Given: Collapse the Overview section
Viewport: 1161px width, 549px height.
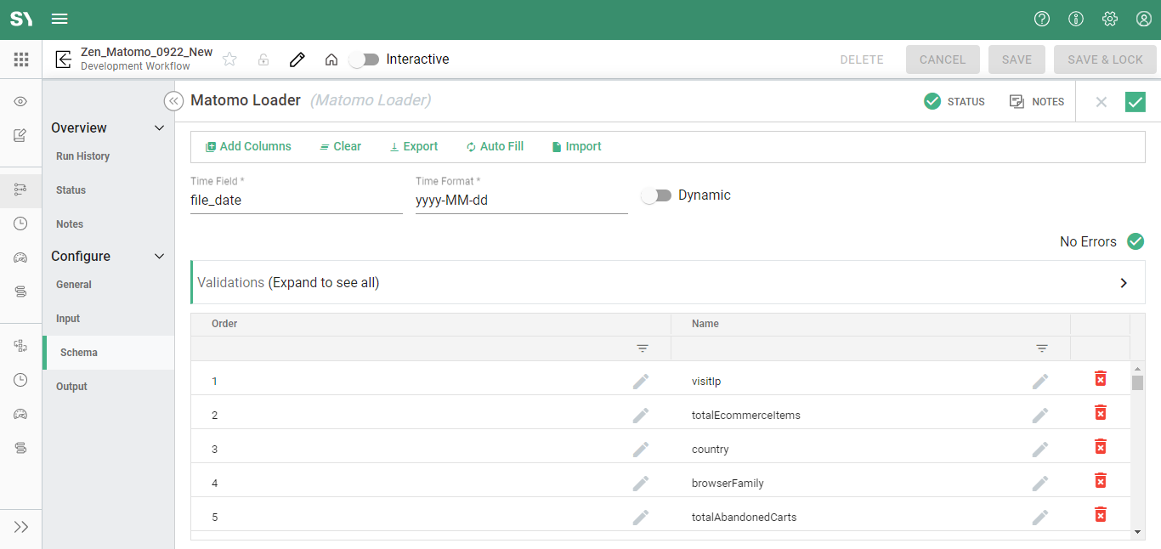Looking at the screenshot, I should click(158, 128).
